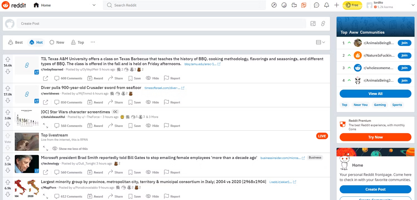This screenshot has height=200, width=417.
Task: Click View All under Top Aww Communities
Action: [x=375, y=93]
